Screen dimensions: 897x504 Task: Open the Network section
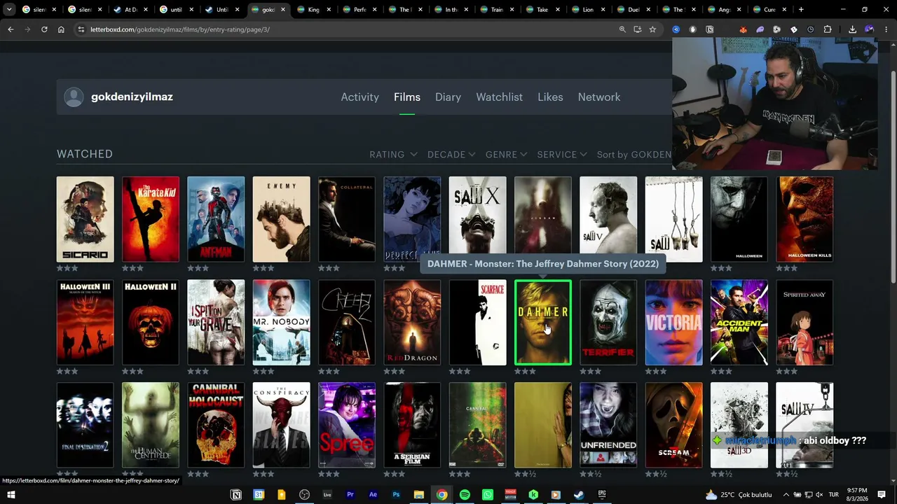click(599, 97)
